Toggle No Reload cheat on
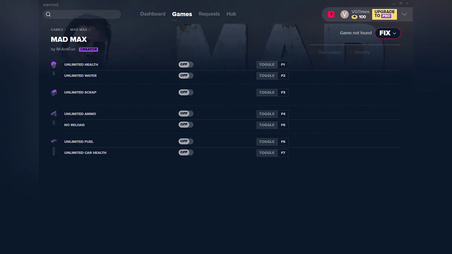The image size is (452, 254). click(x=186, y=125)
